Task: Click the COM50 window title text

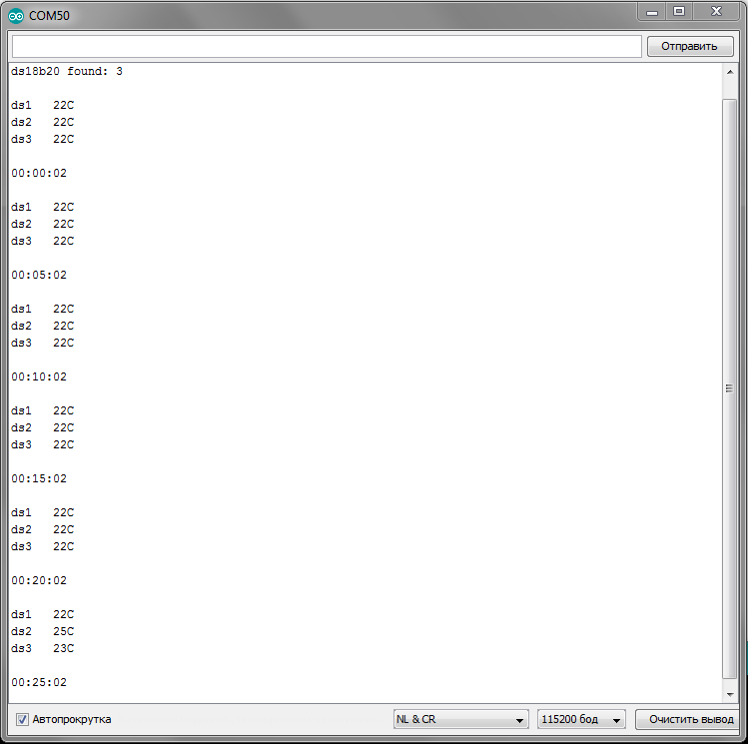Action: point(49,16)
